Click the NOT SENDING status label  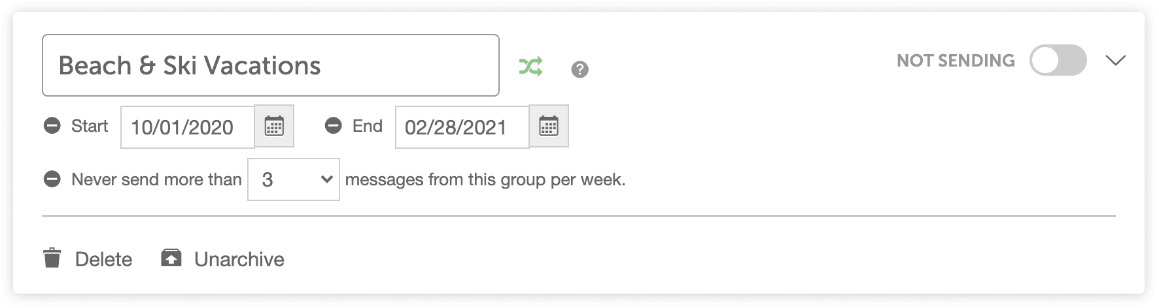point(956,61)
